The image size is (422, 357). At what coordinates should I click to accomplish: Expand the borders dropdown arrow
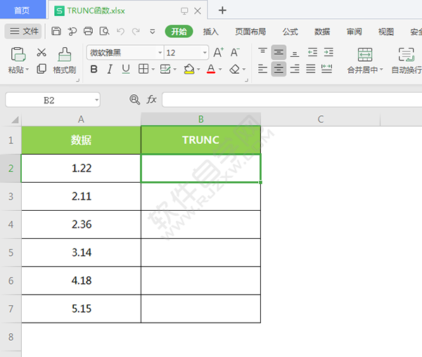coord(153,70)
